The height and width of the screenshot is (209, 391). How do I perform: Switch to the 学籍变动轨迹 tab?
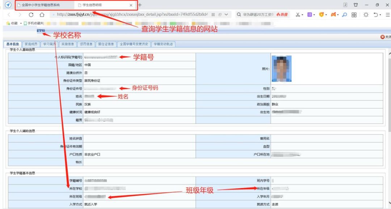coord(163,44)
